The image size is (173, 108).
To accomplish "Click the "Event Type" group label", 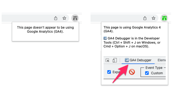I will click(x=154, y=67).
